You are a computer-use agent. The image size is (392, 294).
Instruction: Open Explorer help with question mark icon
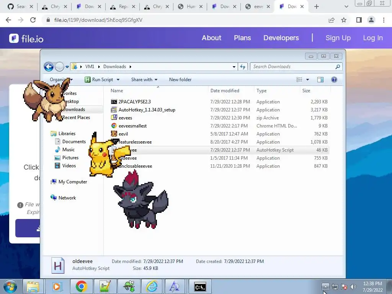334,80
